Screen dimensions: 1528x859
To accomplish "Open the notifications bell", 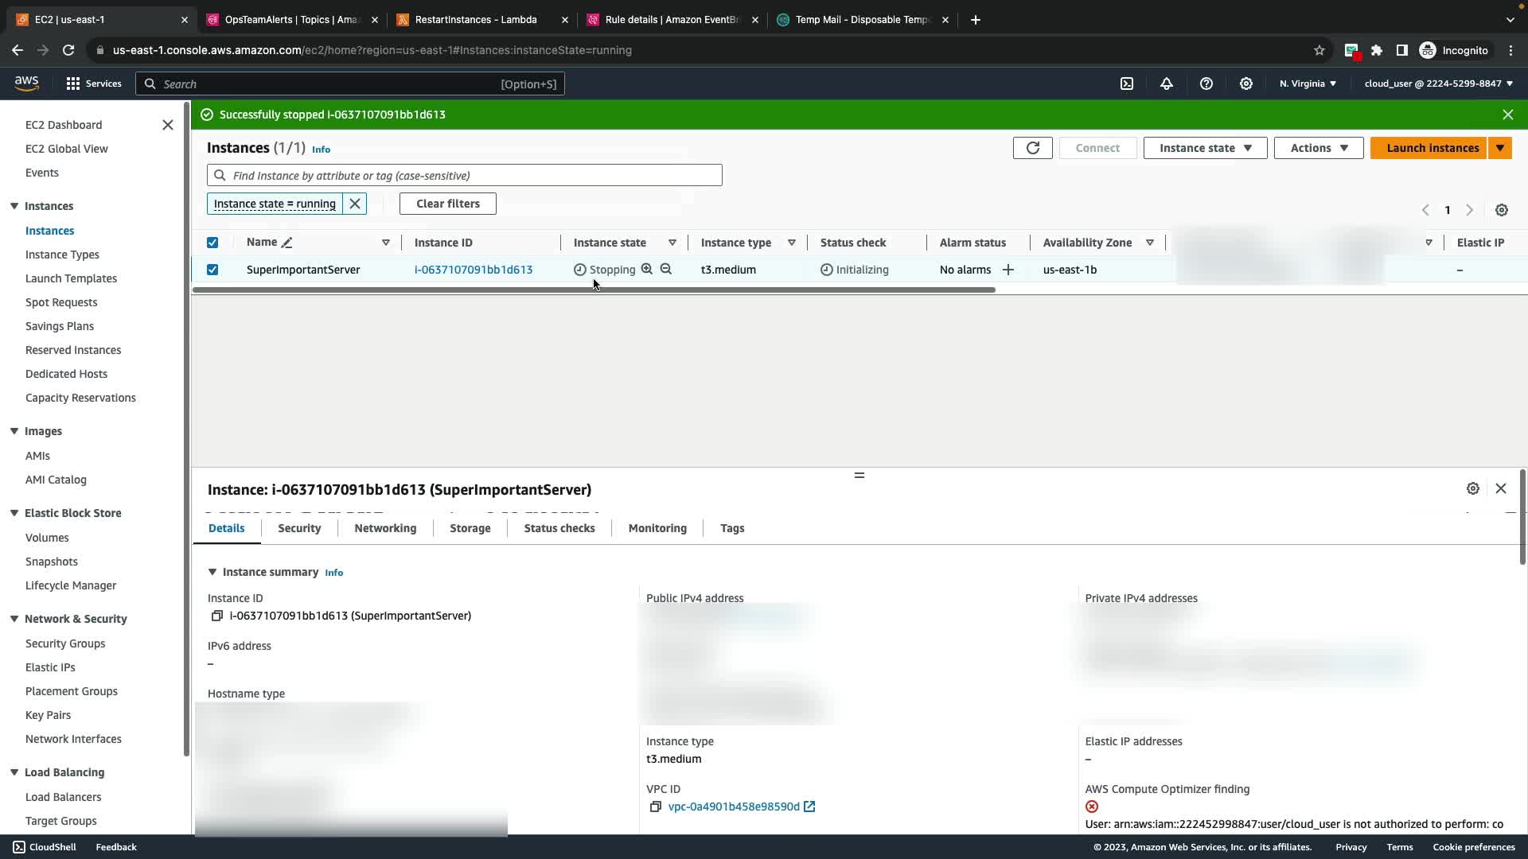I will tap(1167, 84).
